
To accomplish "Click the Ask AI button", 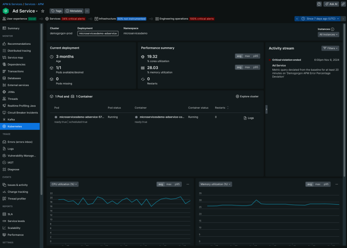I will tap(331, 4).
